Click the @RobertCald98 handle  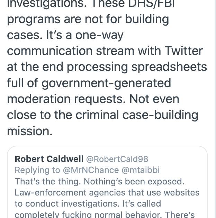pyautogui.click(x=117, y=159)
